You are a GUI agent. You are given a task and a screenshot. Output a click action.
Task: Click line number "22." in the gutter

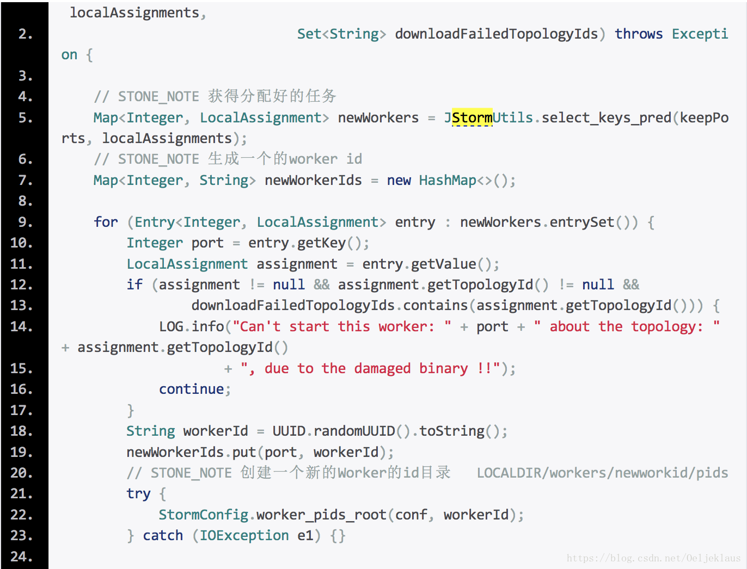22,515
